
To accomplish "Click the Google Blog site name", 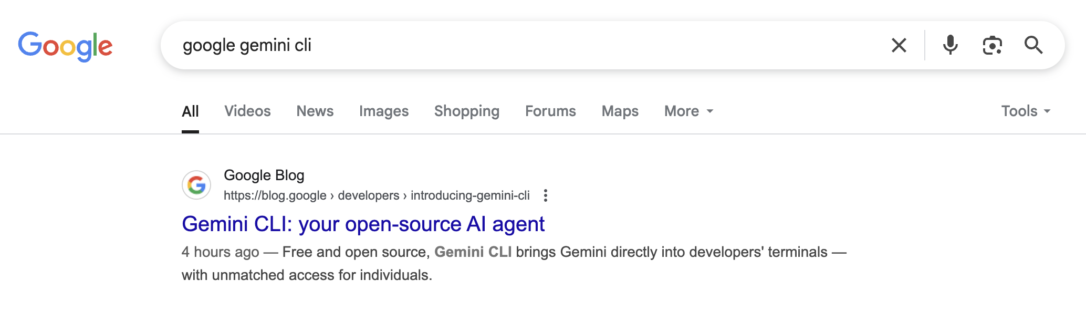I will tap(264, 175).
